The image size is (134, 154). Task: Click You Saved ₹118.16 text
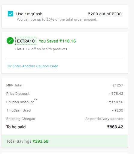tap(57, 41)
